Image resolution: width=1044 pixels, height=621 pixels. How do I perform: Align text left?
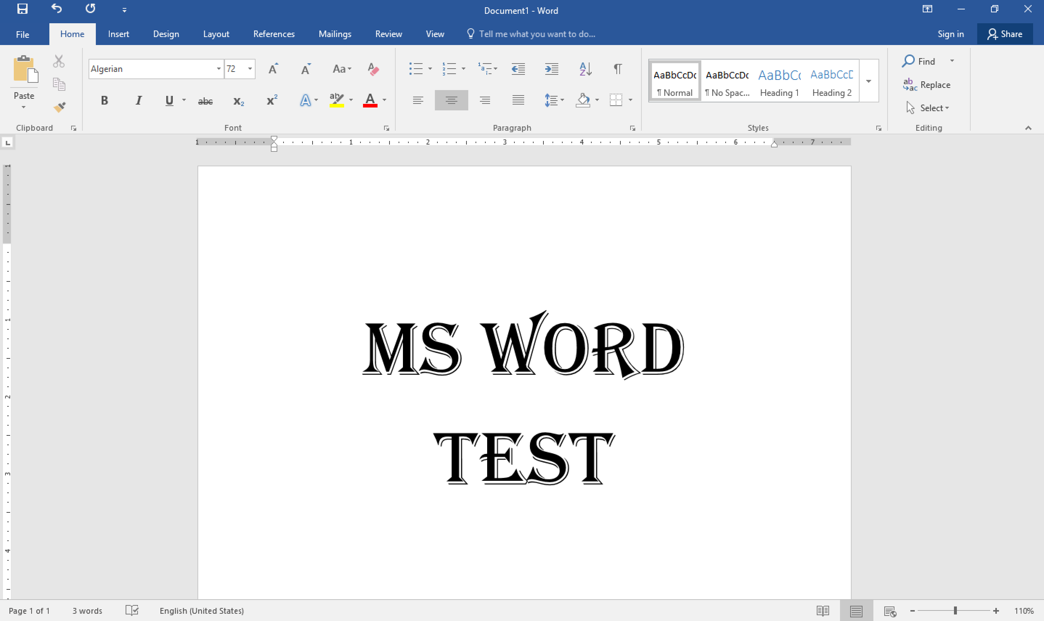418,101
